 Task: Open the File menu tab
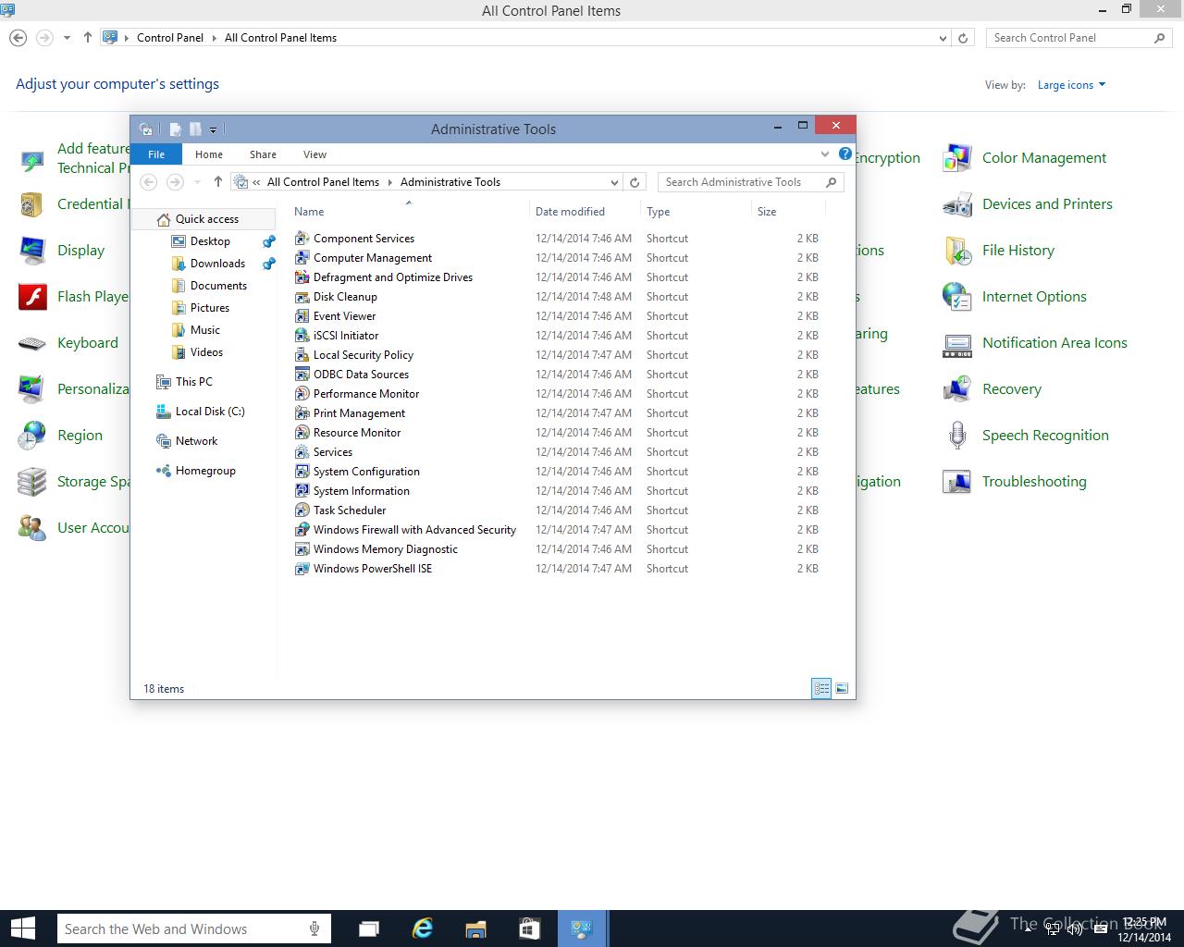click(156, 154)
